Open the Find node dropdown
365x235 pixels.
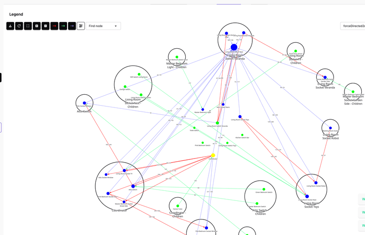coord(103,26)
